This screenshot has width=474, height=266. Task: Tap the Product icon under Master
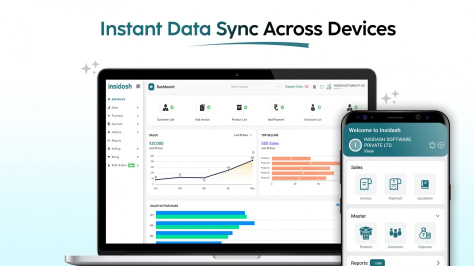point(366,233)
